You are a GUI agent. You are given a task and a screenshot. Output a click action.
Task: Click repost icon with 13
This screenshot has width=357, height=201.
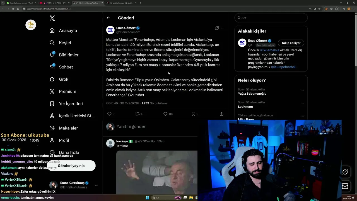pos(139,114)
